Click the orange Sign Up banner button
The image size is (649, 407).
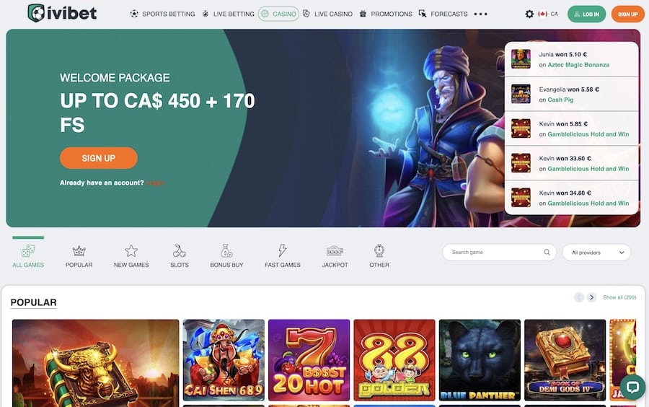point(99,158)
